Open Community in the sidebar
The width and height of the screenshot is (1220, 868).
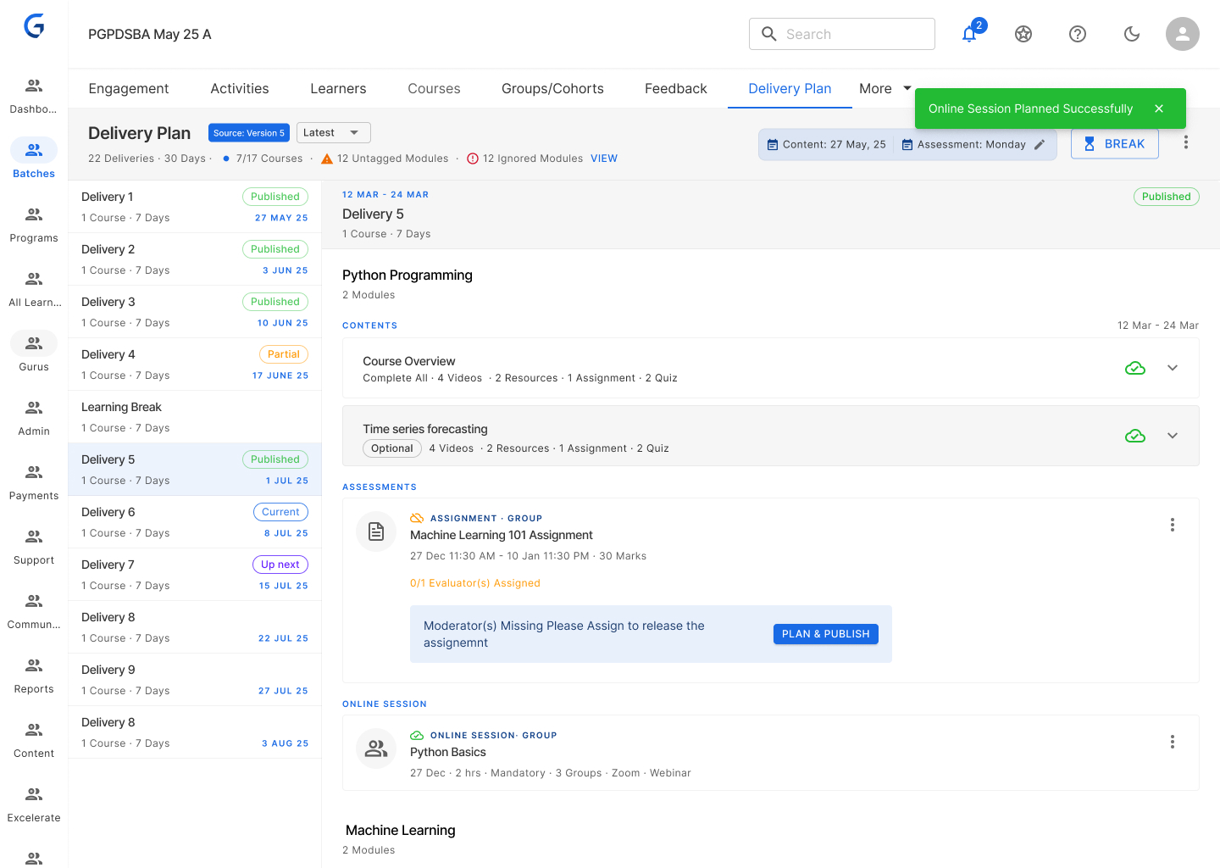point(34,611)
